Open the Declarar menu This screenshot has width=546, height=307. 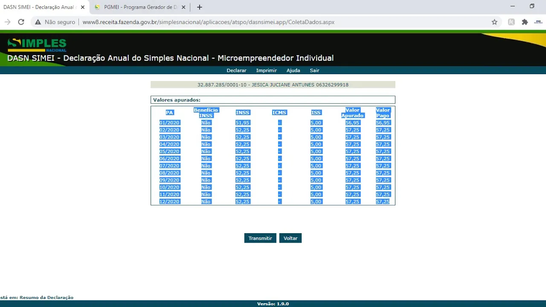[x=236, y=70]
